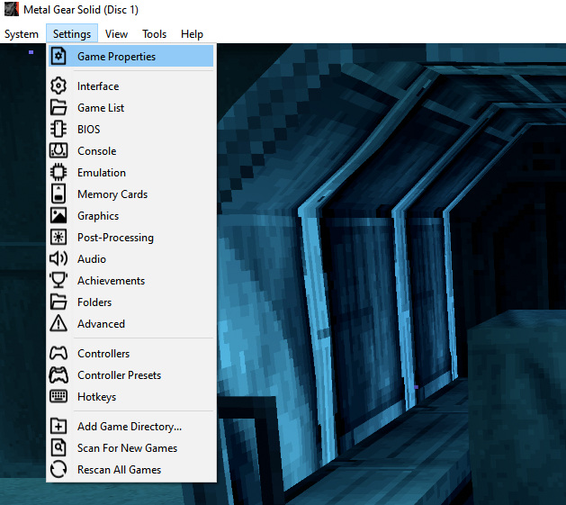Image resolution: width=566 pixels, height=505 pixels.
Task: Choose Game Properties from Settings menu
Action: pyautogui.click(x=131, y=57)
